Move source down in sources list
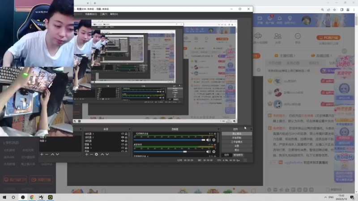This screenshot has height=201, width=358. pos(107,154)
